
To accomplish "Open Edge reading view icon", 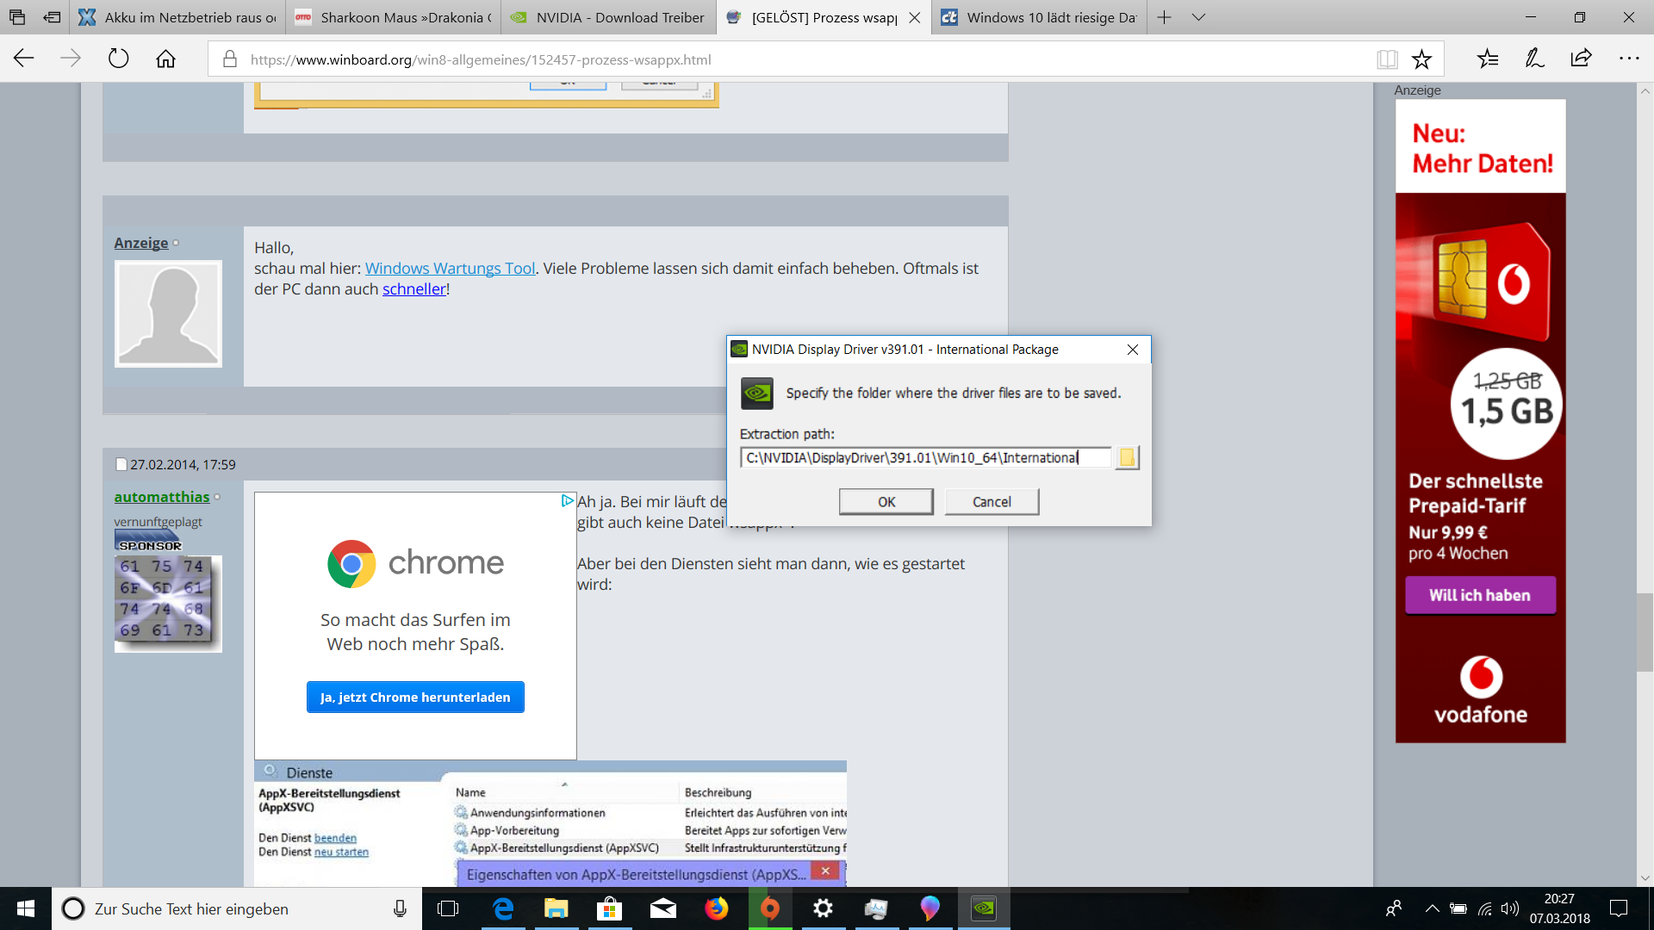I will 1387,59.
